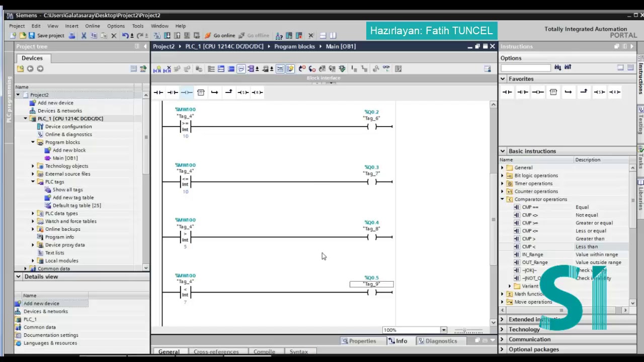Collapse the Project2 tree node

coord(18,95)
